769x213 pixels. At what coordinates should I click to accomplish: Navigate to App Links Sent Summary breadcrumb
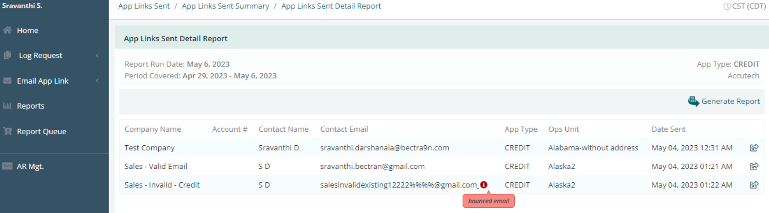click(226, 6)
